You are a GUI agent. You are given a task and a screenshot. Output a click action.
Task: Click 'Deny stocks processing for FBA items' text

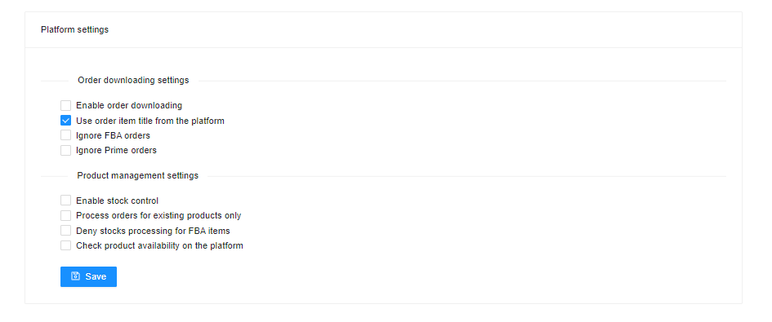(153, 231)
